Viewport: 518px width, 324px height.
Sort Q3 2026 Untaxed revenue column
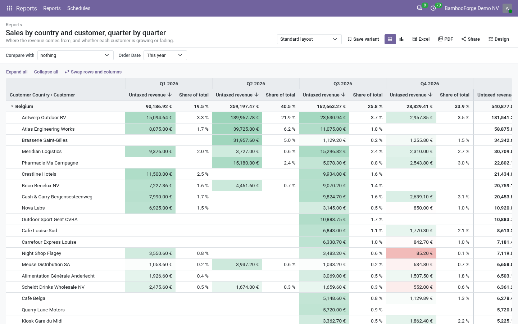(324, 95)
